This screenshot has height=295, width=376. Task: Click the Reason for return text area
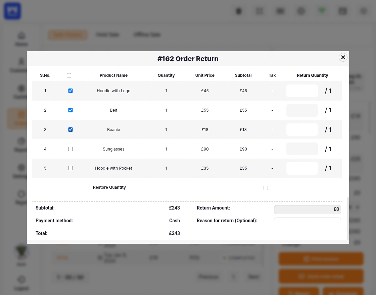coord(308,229)
